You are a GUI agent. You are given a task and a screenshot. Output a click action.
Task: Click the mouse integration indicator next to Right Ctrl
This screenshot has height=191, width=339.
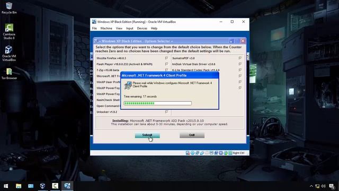click(230, 153)
